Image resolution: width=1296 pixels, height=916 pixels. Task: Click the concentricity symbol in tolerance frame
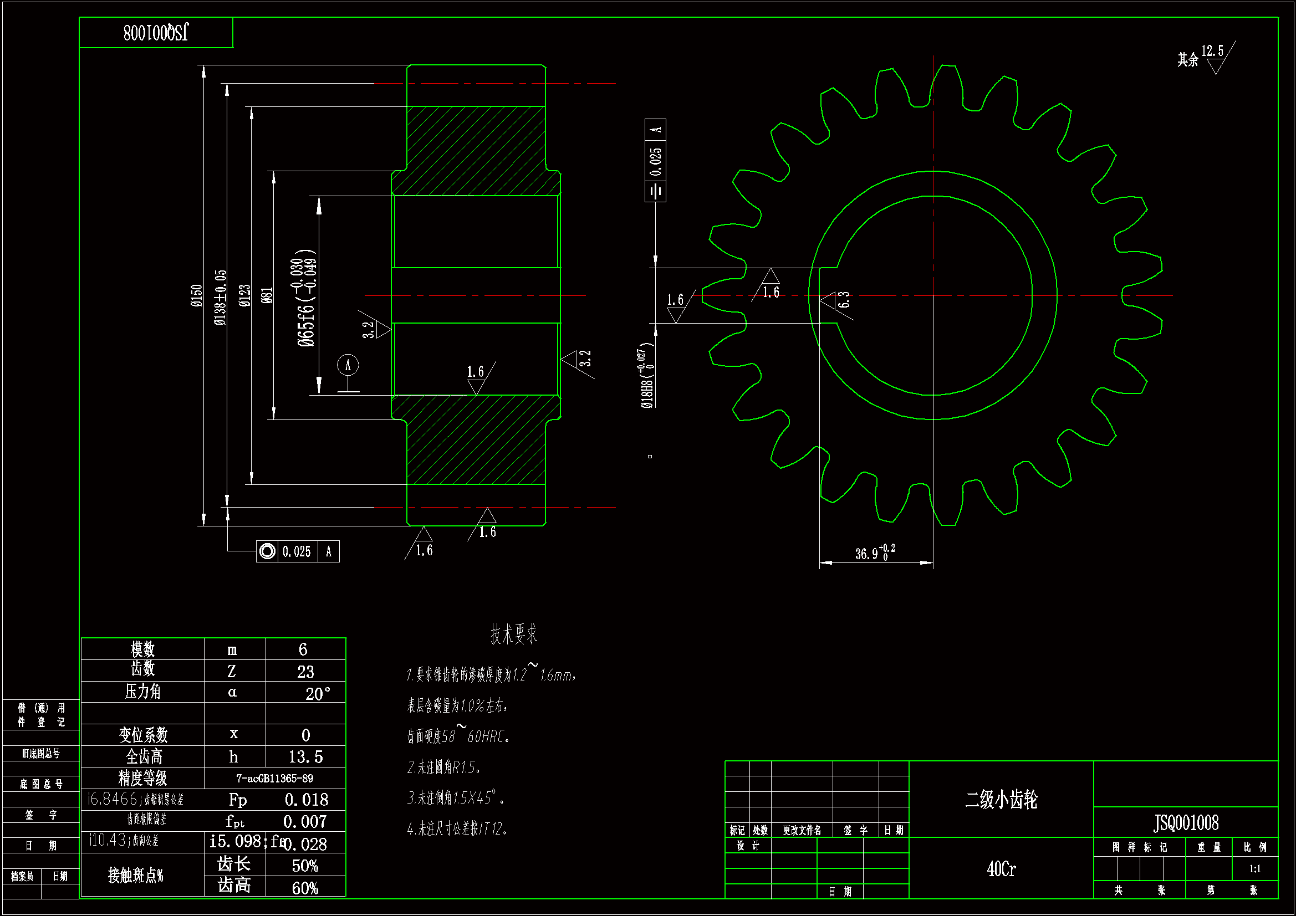[x=268, y=551]
